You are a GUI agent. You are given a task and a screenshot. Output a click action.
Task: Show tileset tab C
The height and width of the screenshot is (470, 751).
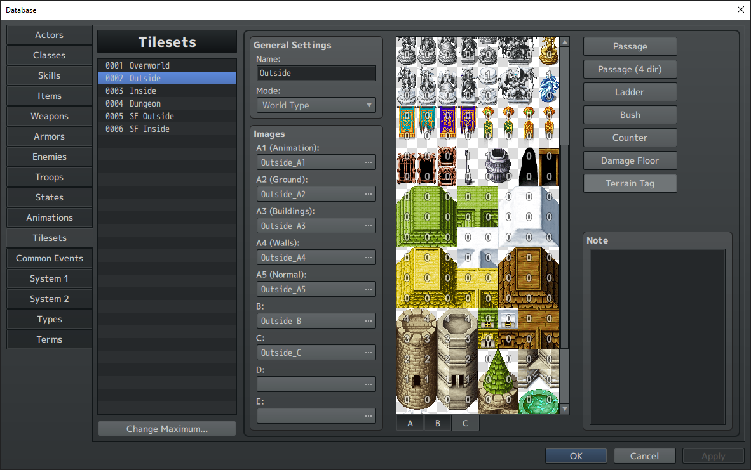point(465,423)
